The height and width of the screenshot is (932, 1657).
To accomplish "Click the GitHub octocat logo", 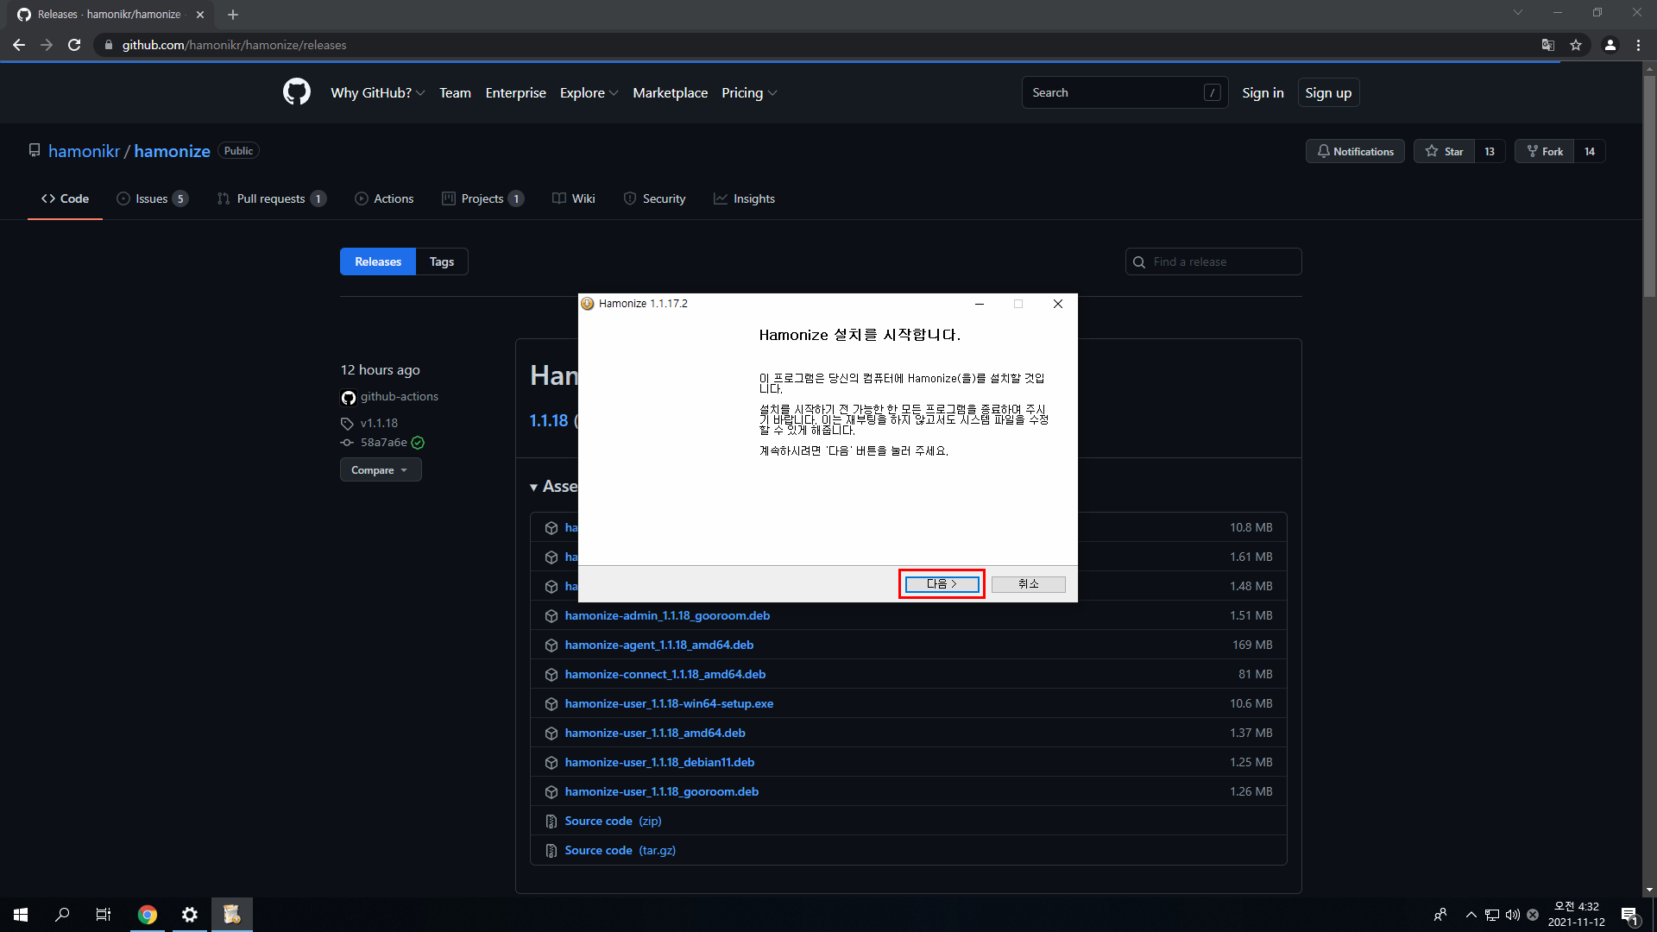I will tap(297, 92).
